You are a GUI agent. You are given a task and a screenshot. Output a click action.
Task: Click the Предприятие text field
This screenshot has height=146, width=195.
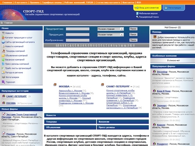pos(78,29)
